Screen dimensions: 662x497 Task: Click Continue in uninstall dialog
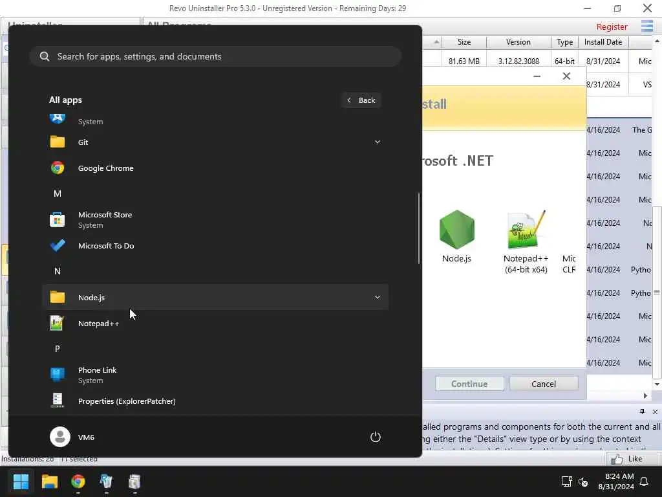(x=469, y=384)
